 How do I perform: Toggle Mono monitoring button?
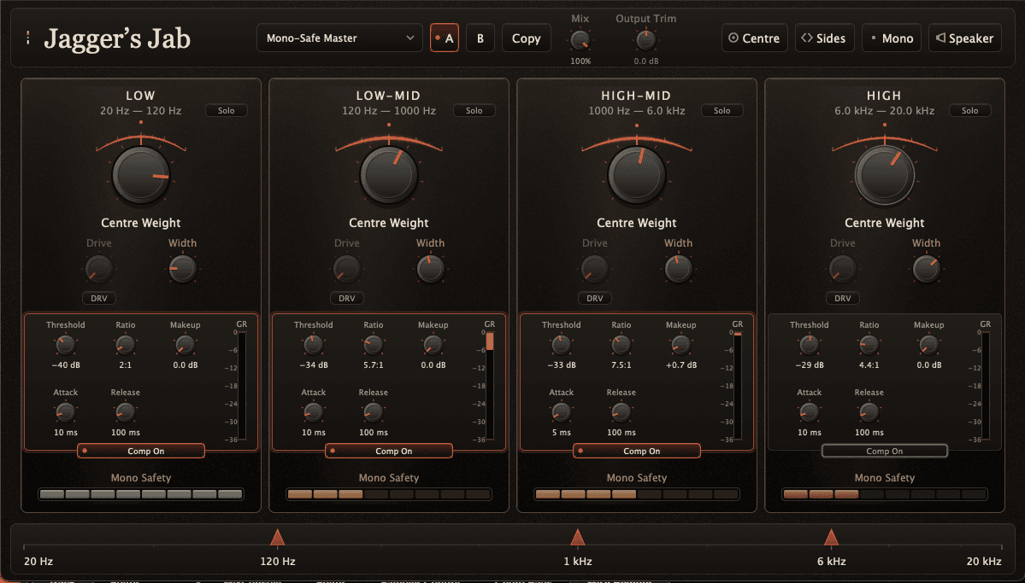(x=892, y=38)
